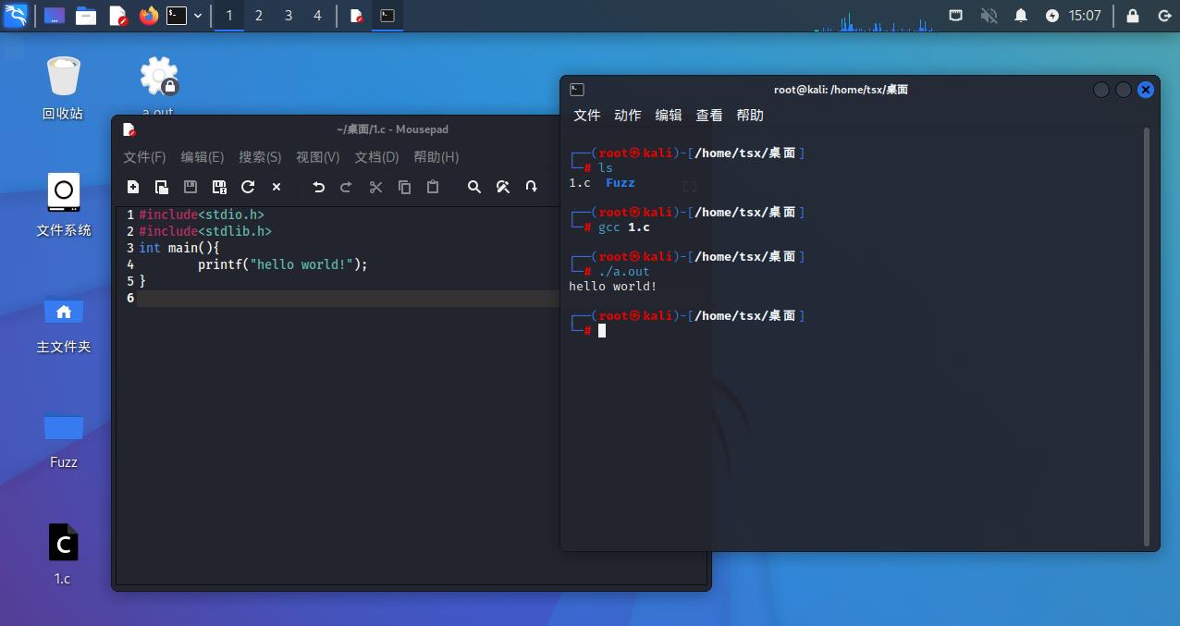Click the Save As icon in Mousepad

(x=219, y=187)
